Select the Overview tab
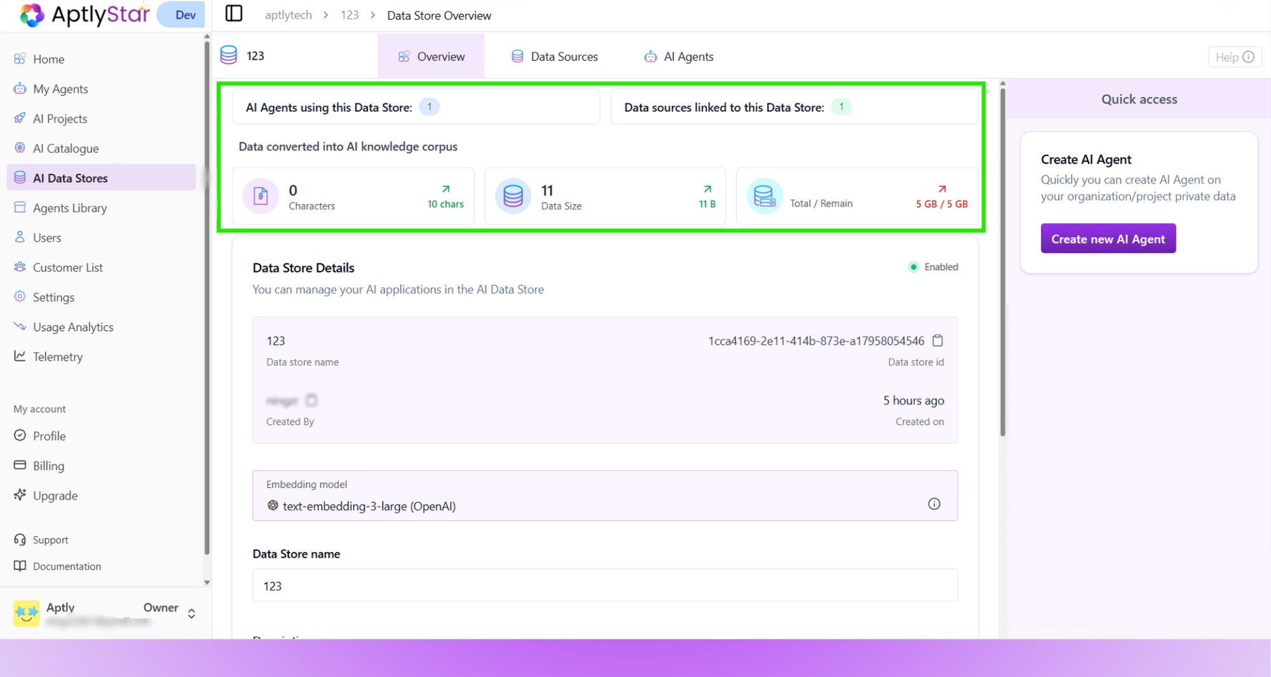This screenshot has height=677, width=1271. point(431,57)
